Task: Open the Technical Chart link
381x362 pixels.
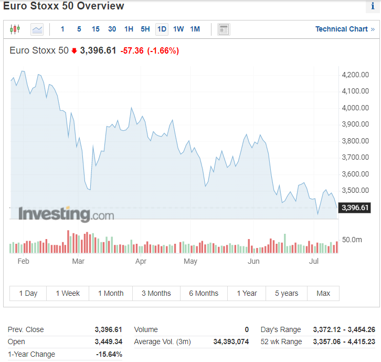Action: pyautogui.click(x=345, y=29)
